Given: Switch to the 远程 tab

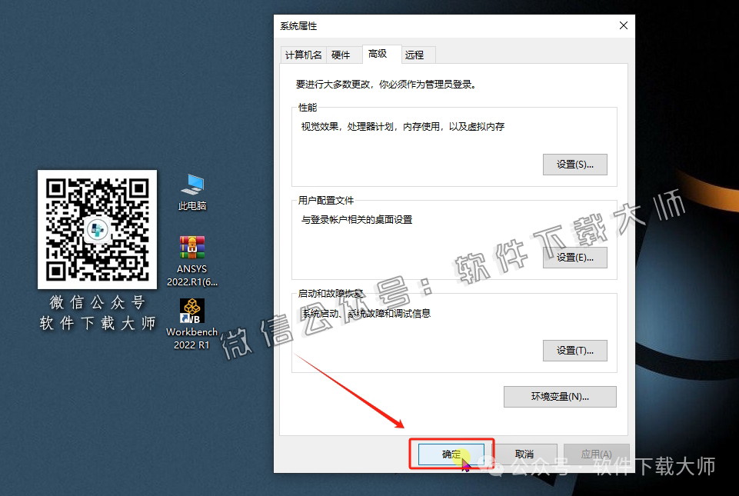Looking at the screenshot, I should [x=416, y=55].
